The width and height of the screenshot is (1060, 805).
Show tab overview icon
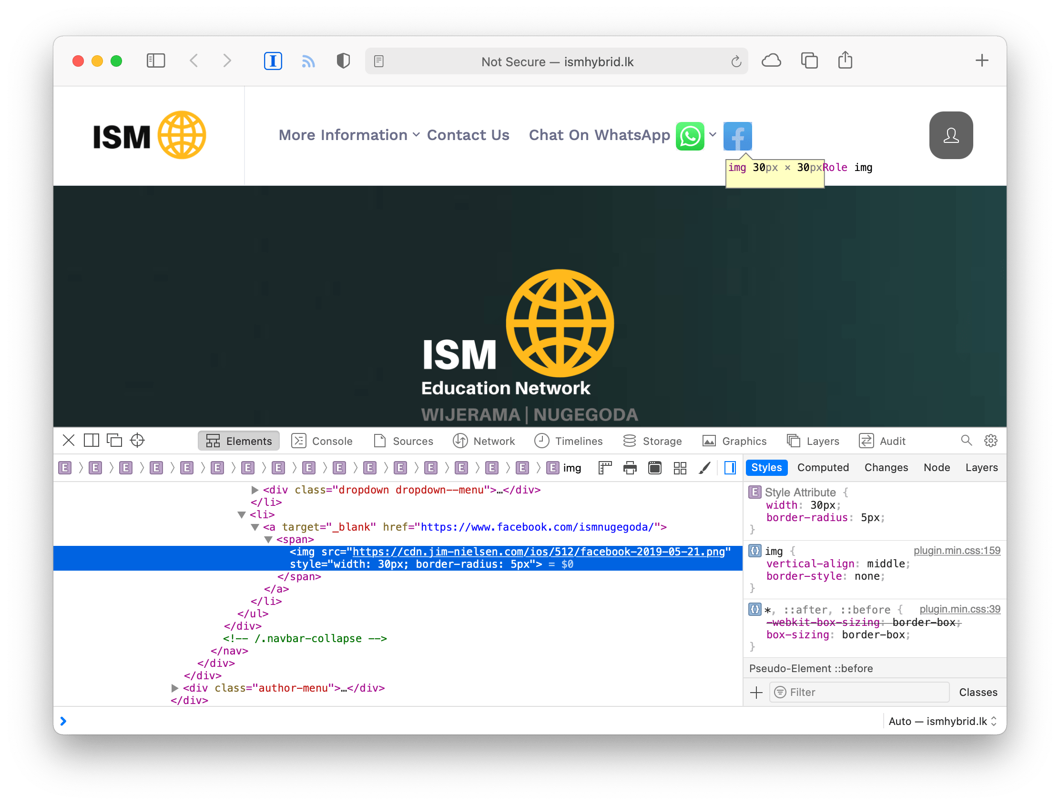pyautogui.click(x=809, y=61)
